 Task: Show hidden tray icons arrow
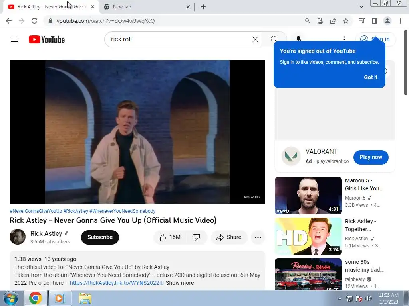pyautogui.click(x=340, y=298)
